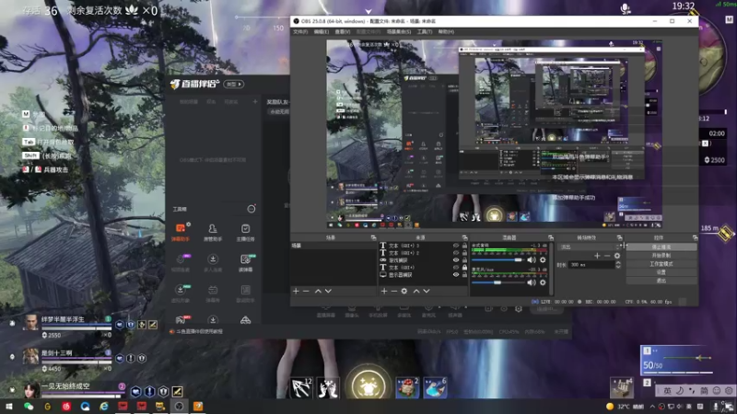Open the 台式音响 audio settings gear
Image resolution: width=737 pixels, height=414 pixels.
pos(543,259)
